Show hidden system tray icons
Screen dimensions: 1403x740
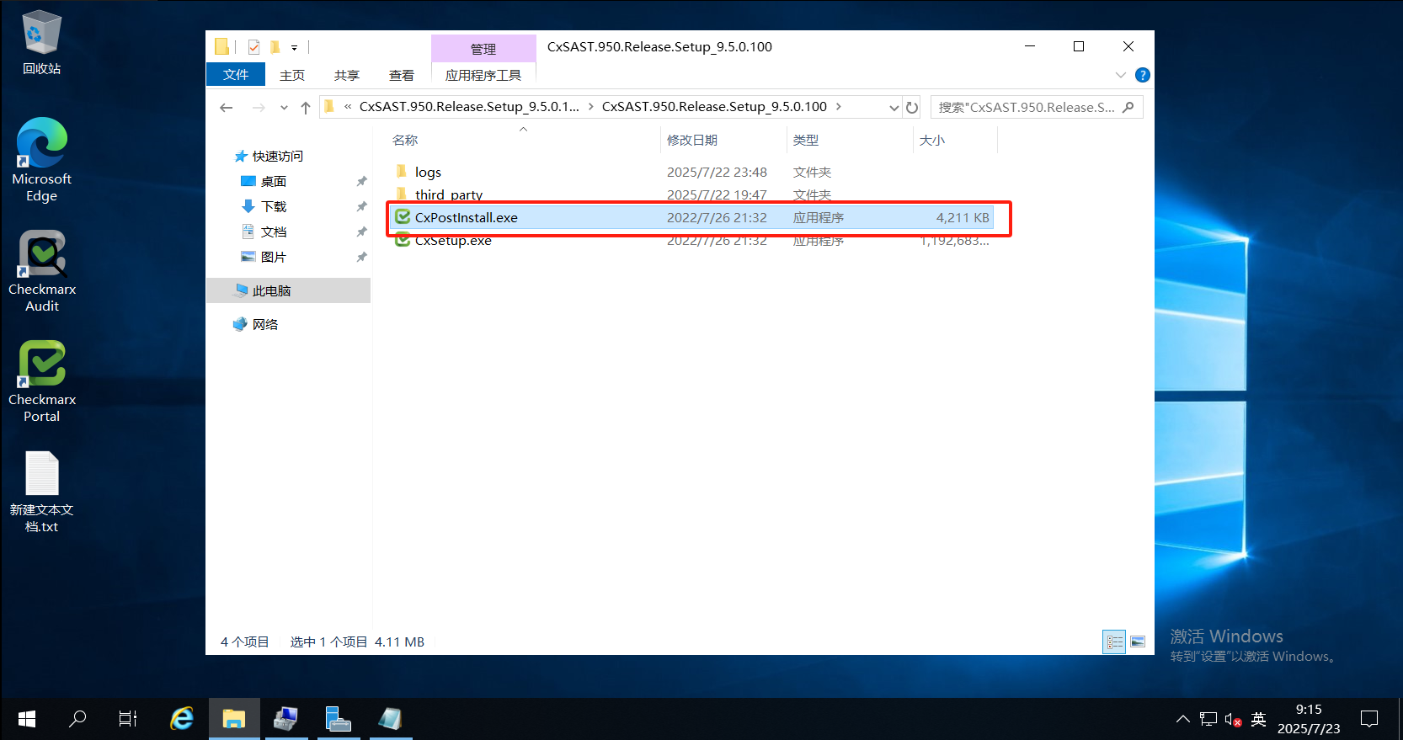(1183, 719)
